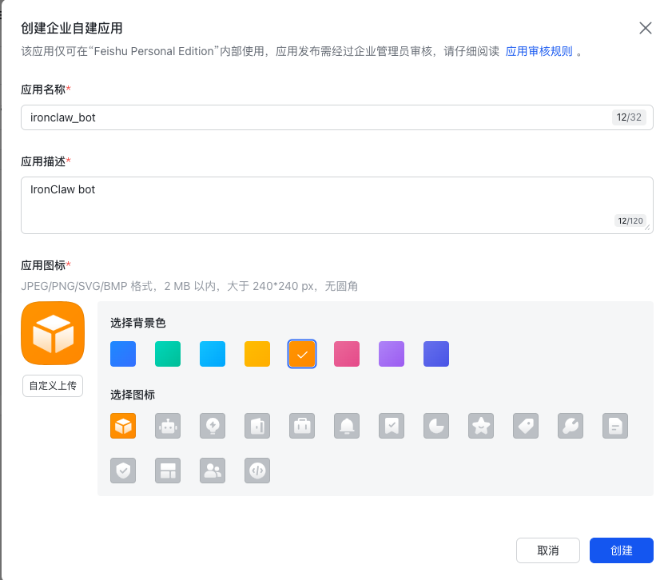The width and height of the screenshot is (668, 580).
Task: Select the bookmark checkmark app icon
Action: pos(392,426)
